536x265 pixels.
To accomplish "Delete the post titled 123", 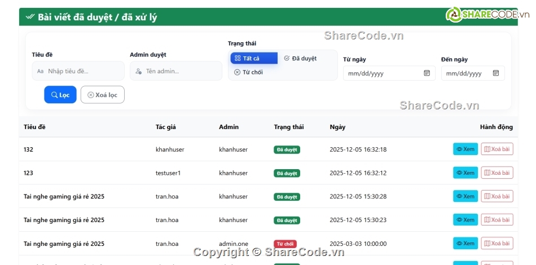I will coord(498,173).
